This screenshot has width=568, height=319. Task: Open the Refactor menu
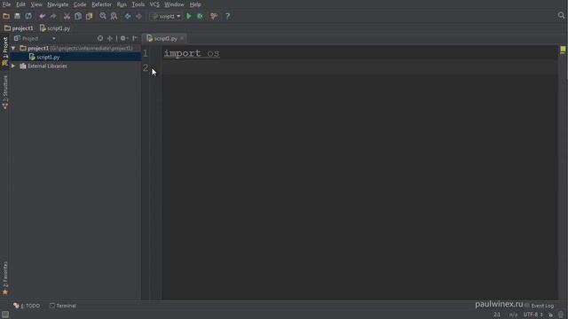coord(101,4)
